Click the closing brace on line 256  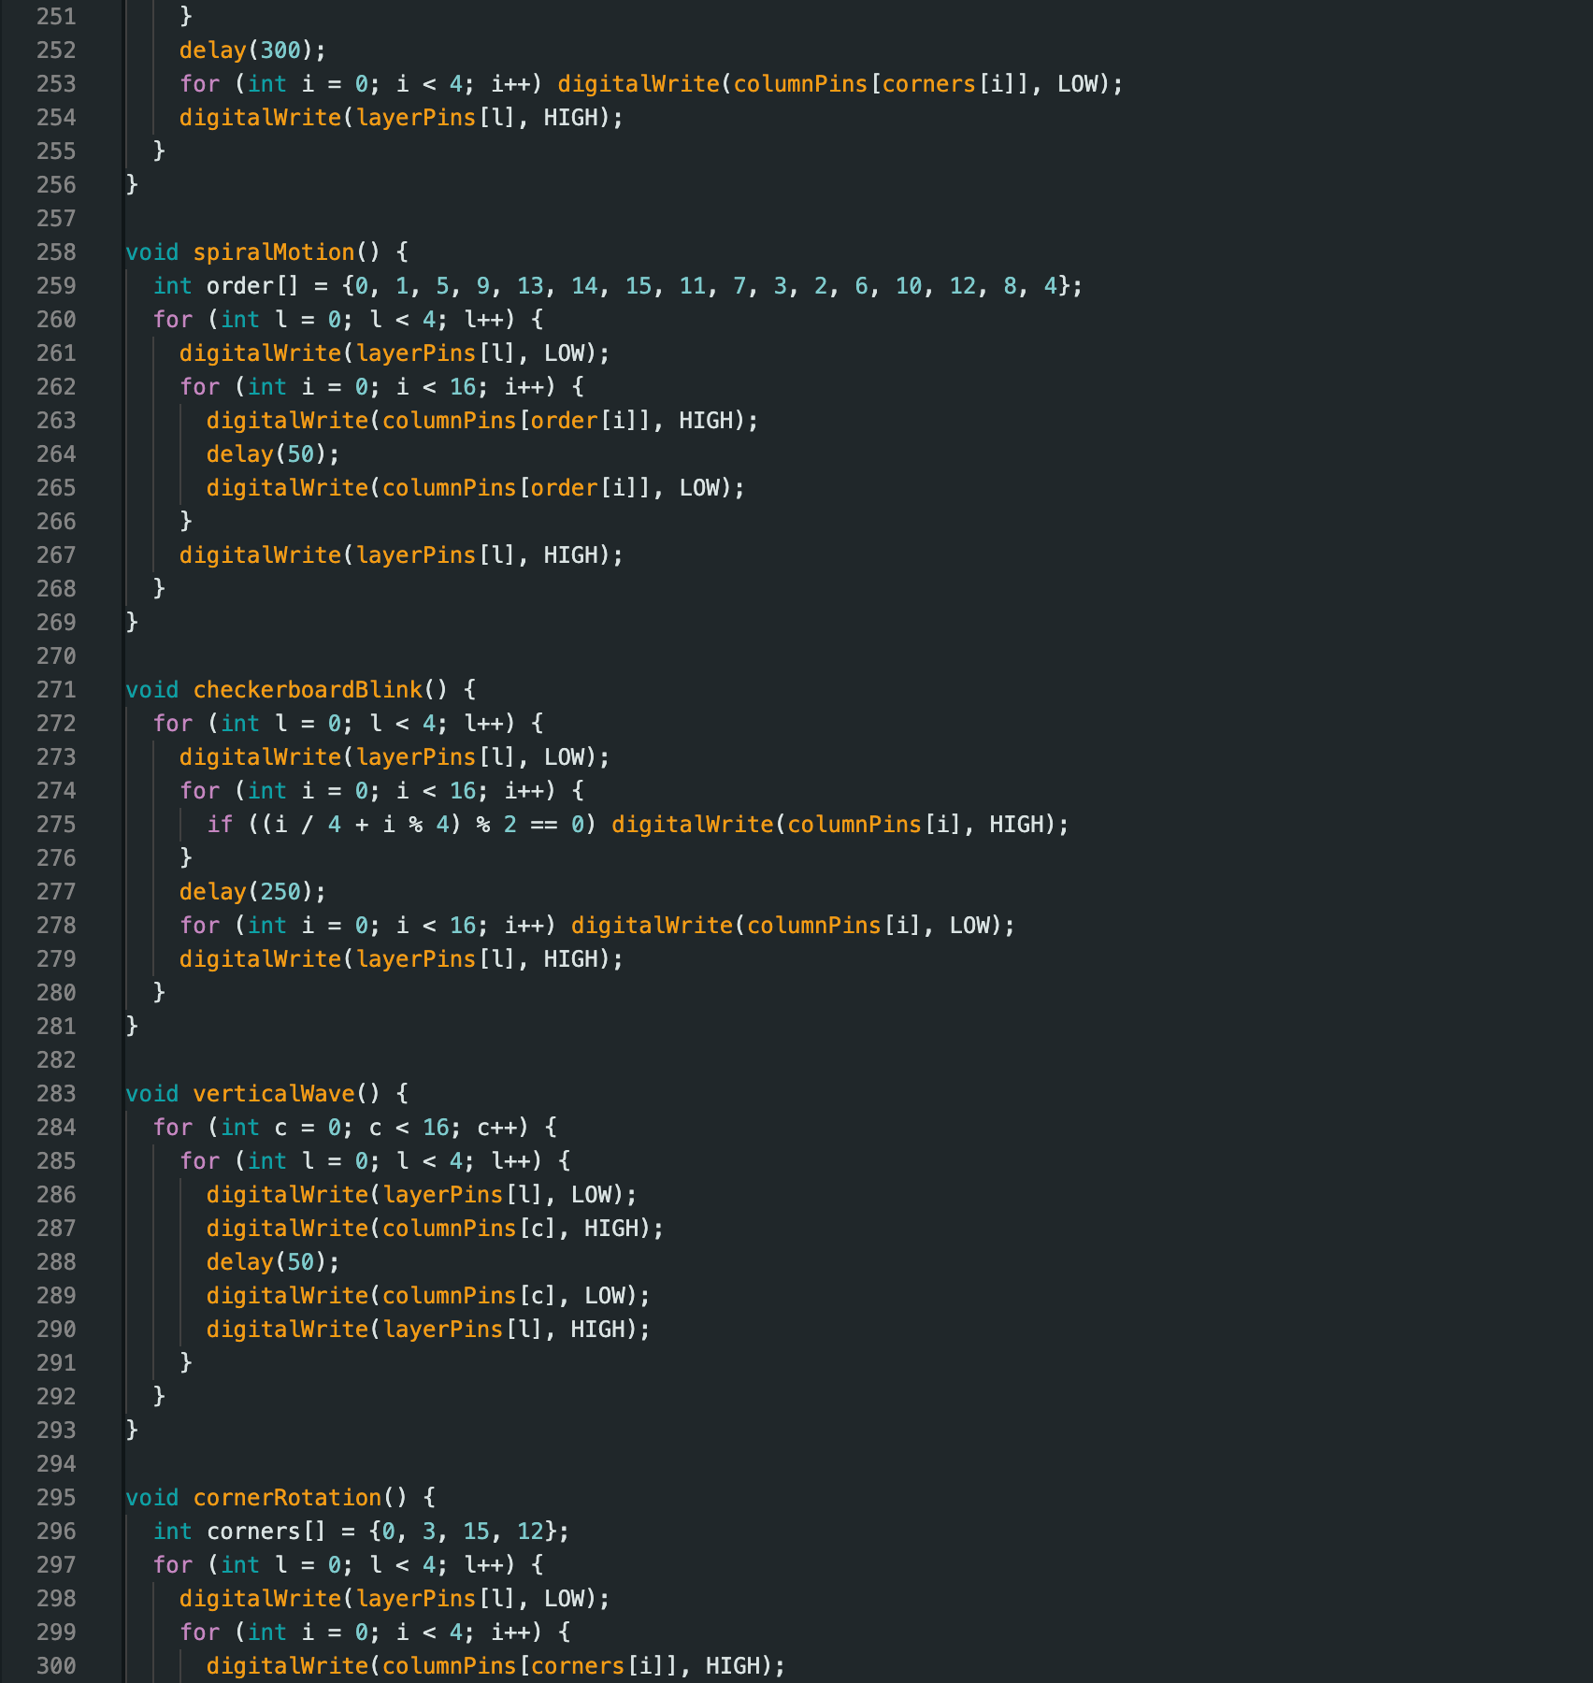(132, 185)
